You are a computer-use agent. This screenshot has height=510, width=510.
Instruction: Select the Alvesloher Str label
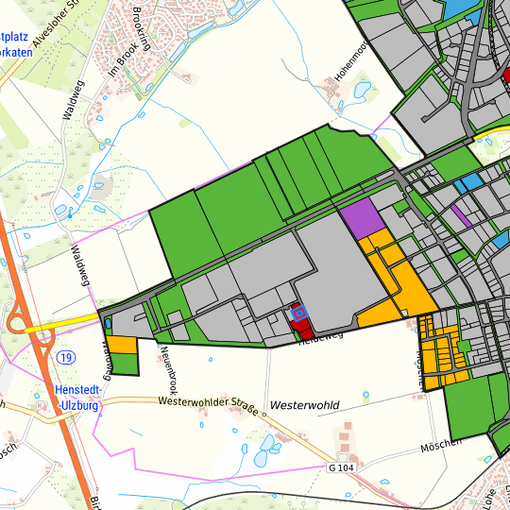pyautogui.click(x=56, y=25)
